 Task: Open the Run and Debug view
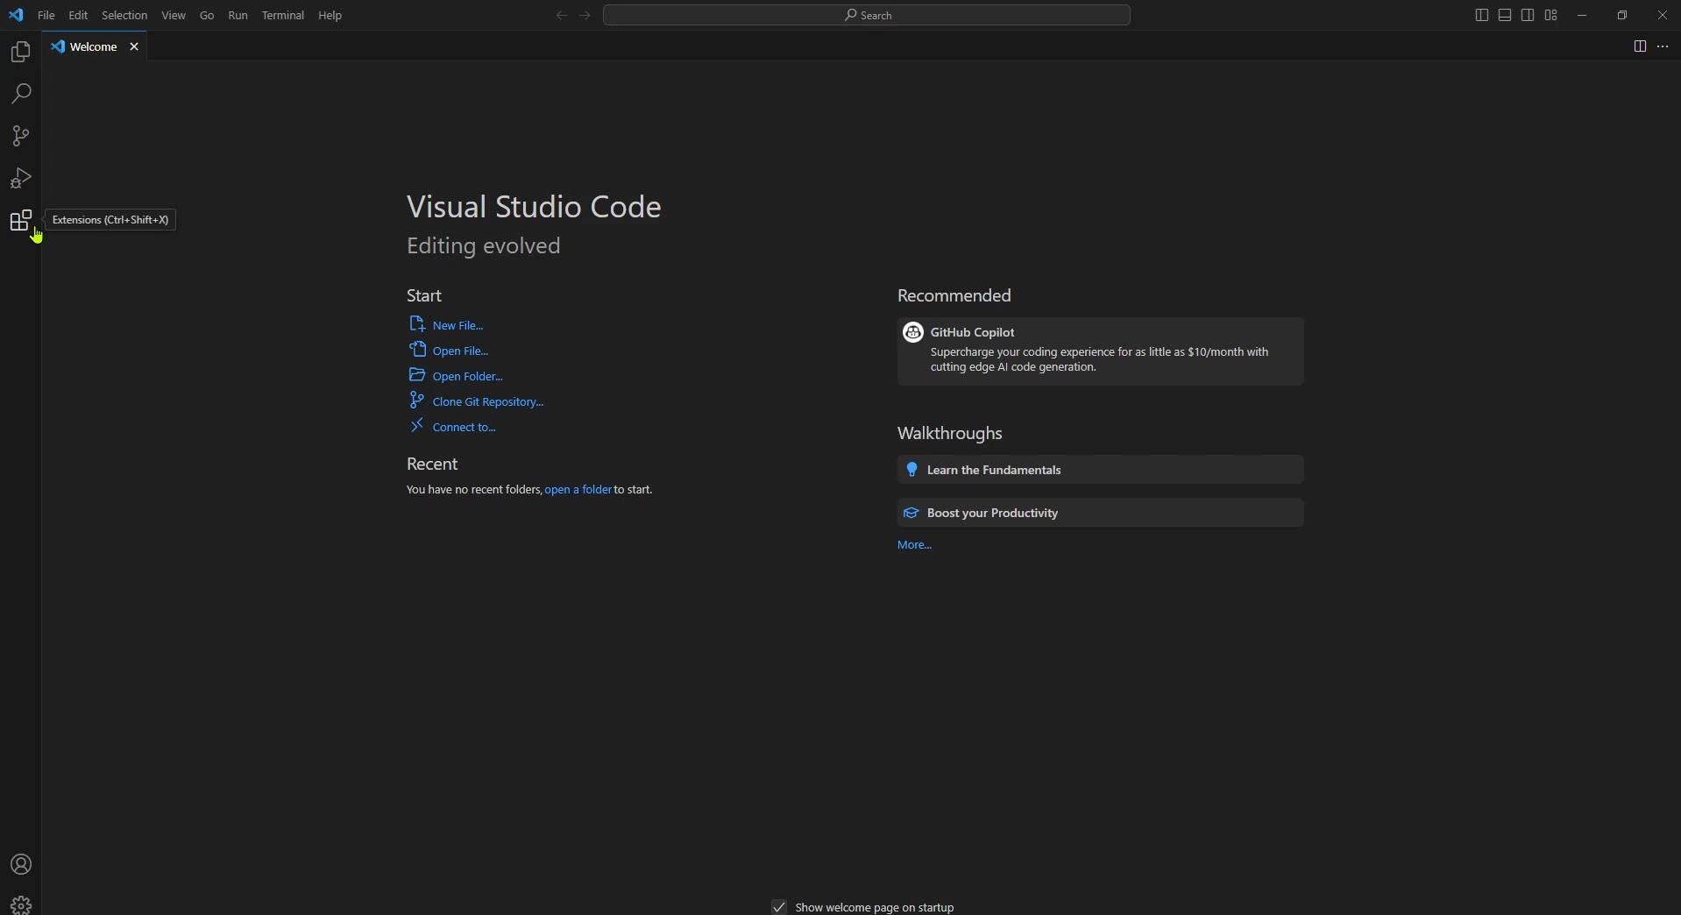tap(21, 179)
